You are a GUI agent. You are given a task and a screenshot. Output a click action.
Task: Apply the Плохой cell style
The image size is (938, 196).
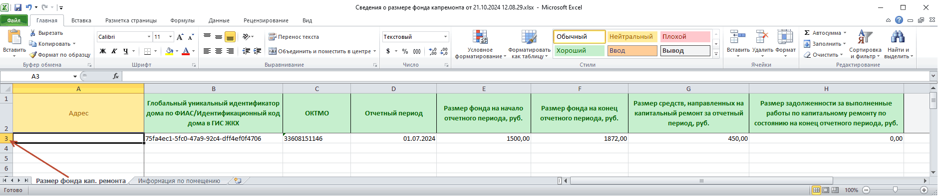(x=685, y=37)
